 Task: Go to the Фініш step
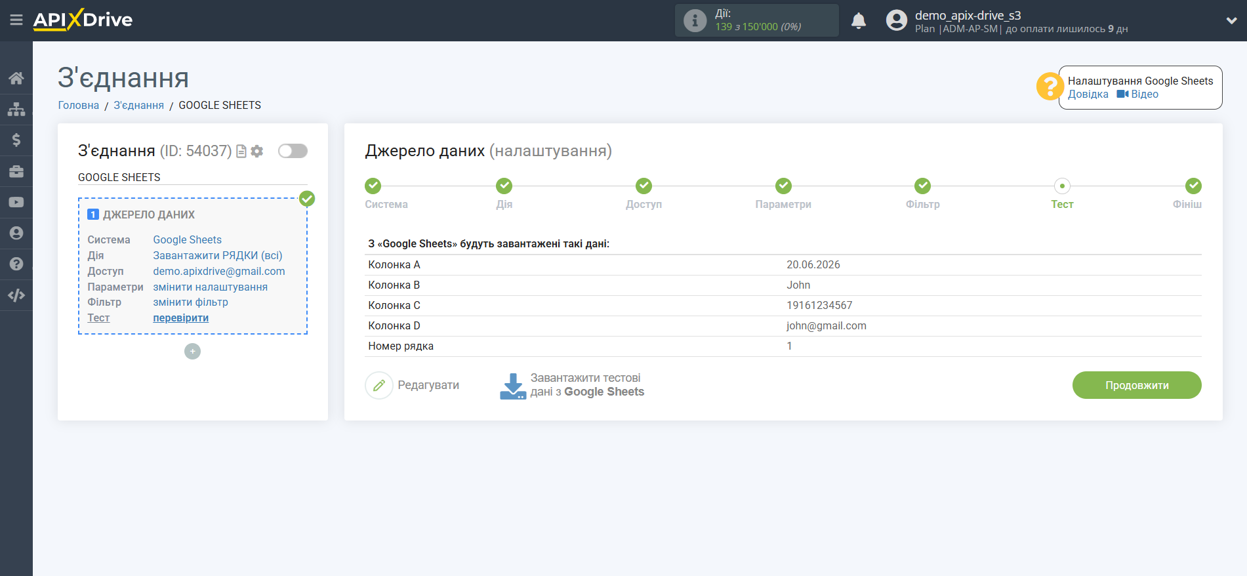(x=1193, y=186)
